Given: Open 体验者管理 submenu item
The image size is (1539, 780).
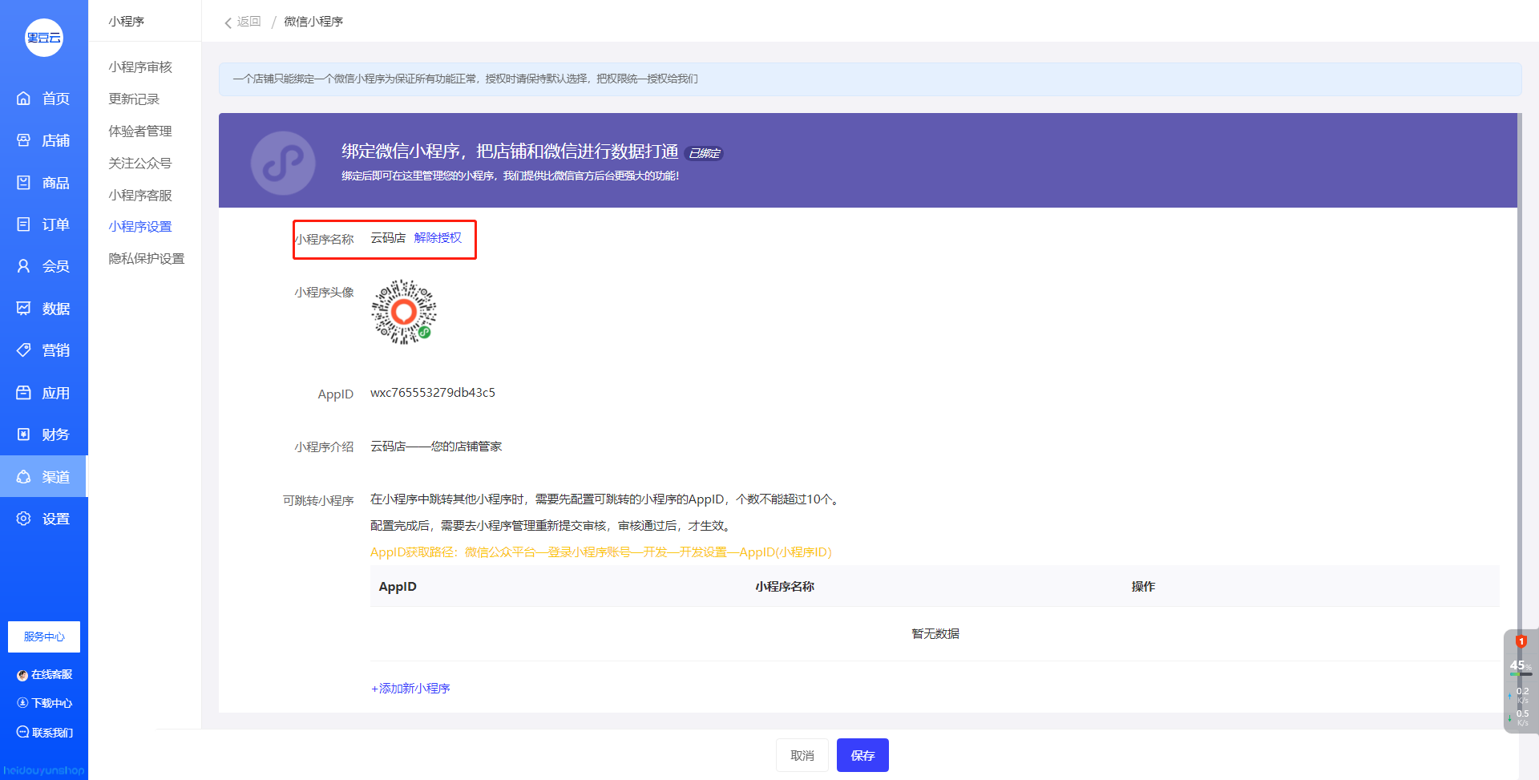Looking at the screenshot, I should click(140, 131).
